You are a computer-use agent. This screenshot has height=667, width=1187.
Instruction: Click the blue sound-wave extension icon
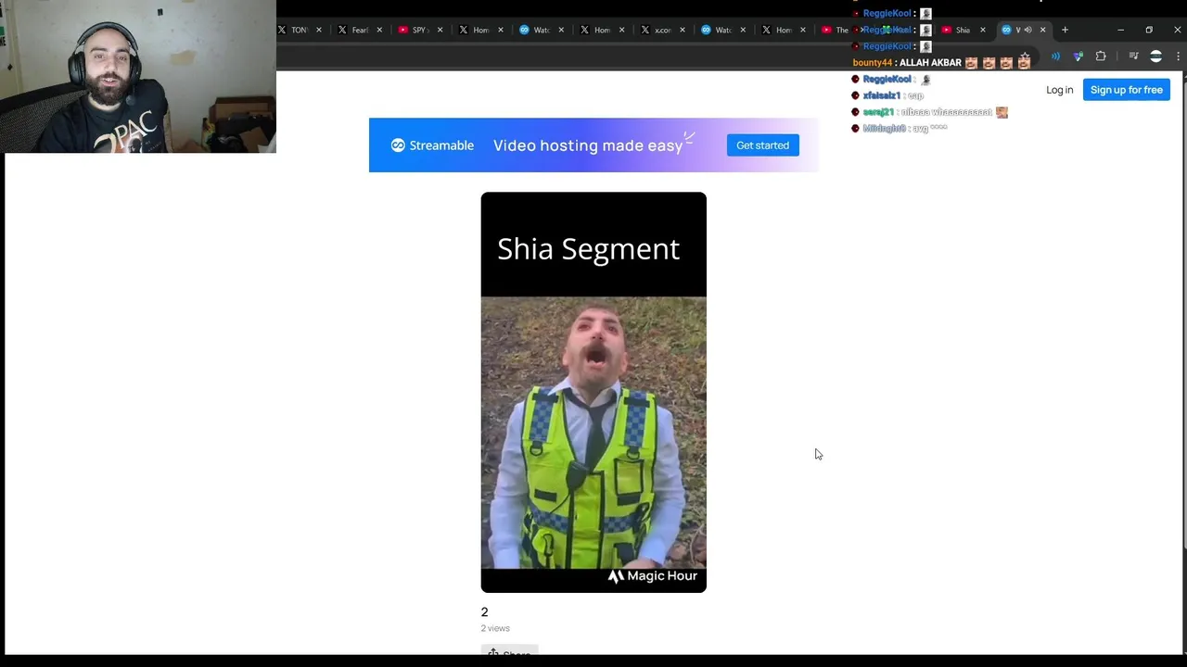[x=1055, y=57]
